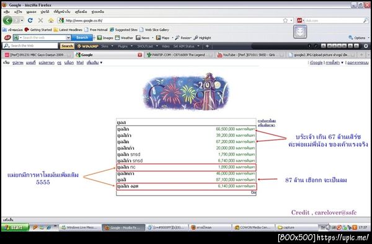Click the Ask.com search magnifier icon

click(x=365, y=20)
